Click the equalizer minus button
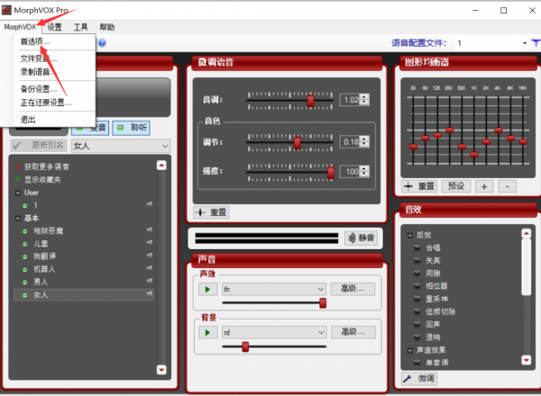 click(x=507, y=186)
